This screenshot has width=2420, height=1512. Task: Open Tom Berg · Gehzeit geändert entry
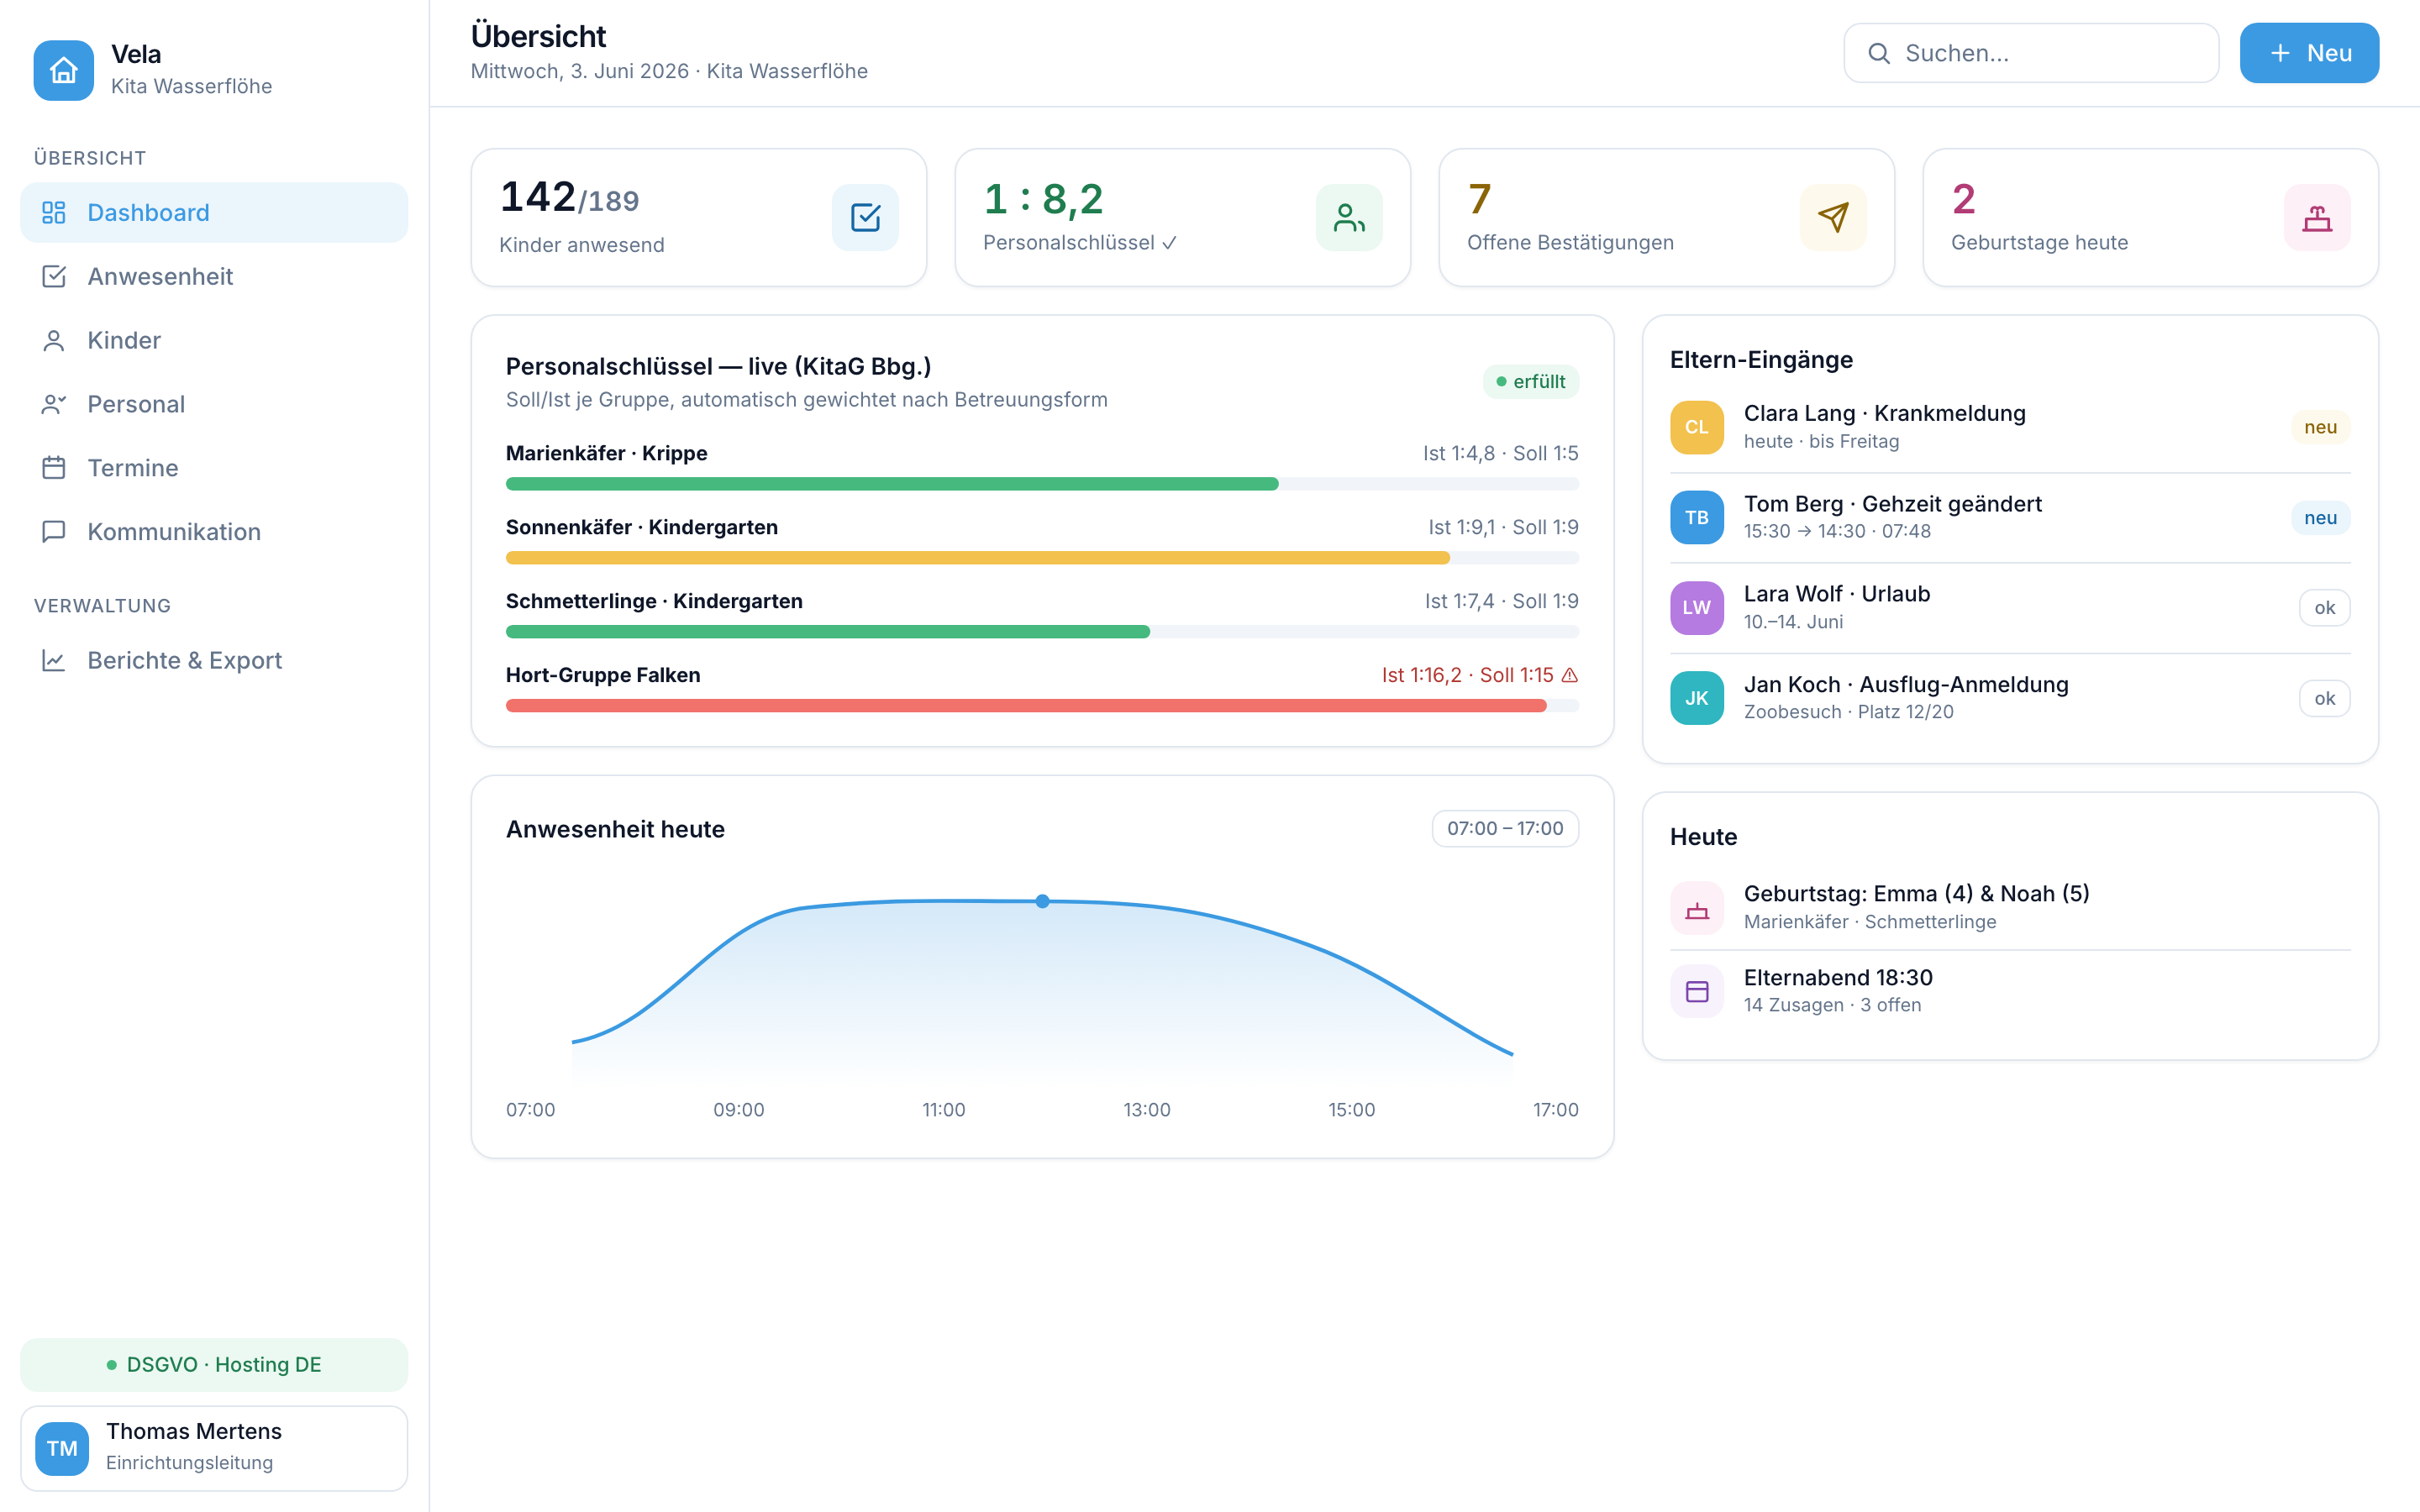coord(2010,517)
